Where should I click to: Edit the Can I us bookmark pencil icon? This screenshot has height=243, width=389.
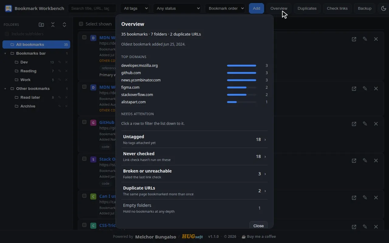click(x=365, y=198)
